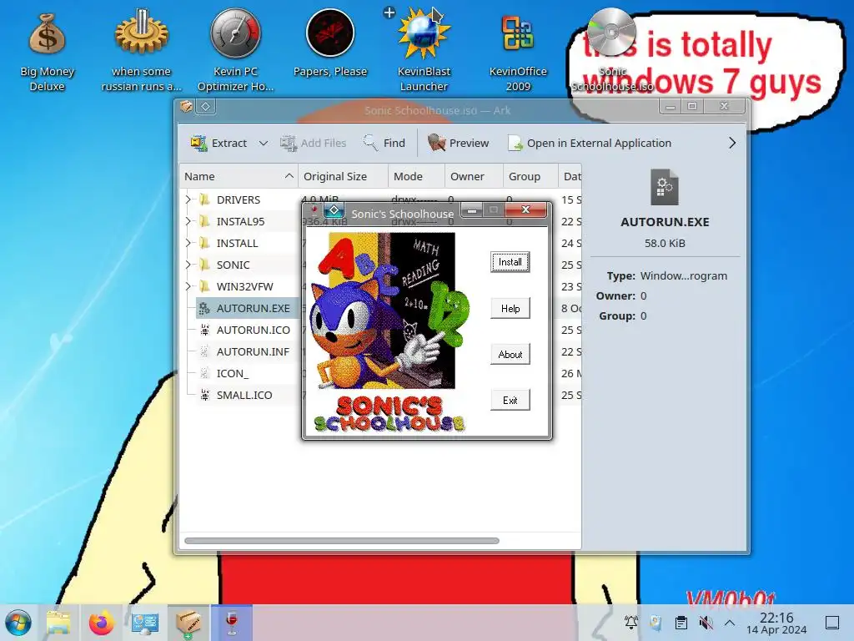Viewport: 854px width, 641px height.
Task: Open notifications bell in system tray
Action: 631,623
